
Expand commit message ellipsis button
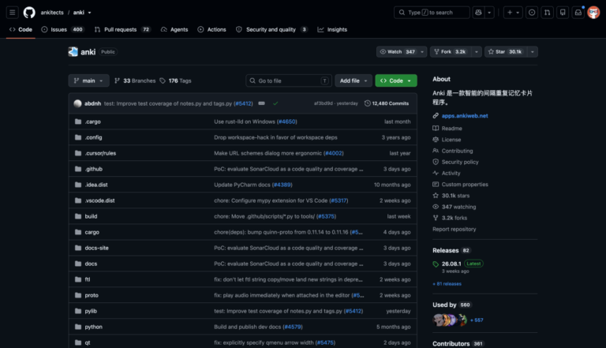[x=262, y=103]
